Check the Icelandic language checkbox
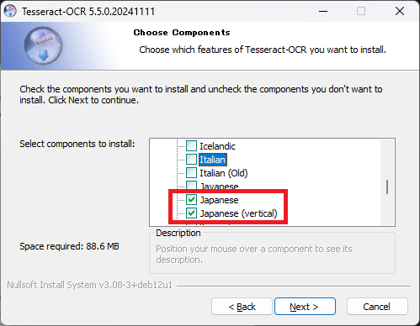The image size is (420, 326). [x=191, y=146]
